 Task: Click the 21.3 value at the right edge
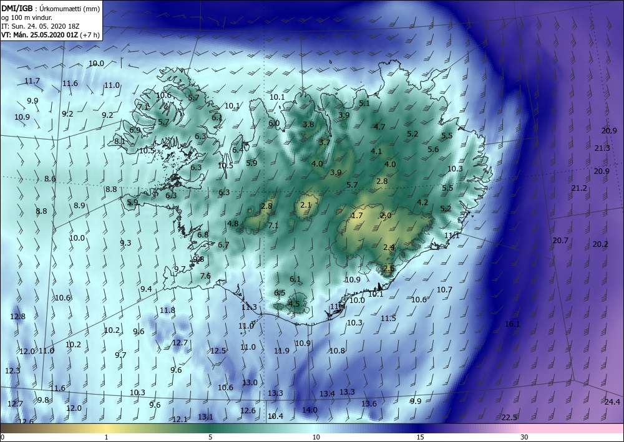click(x=602, y=148)
